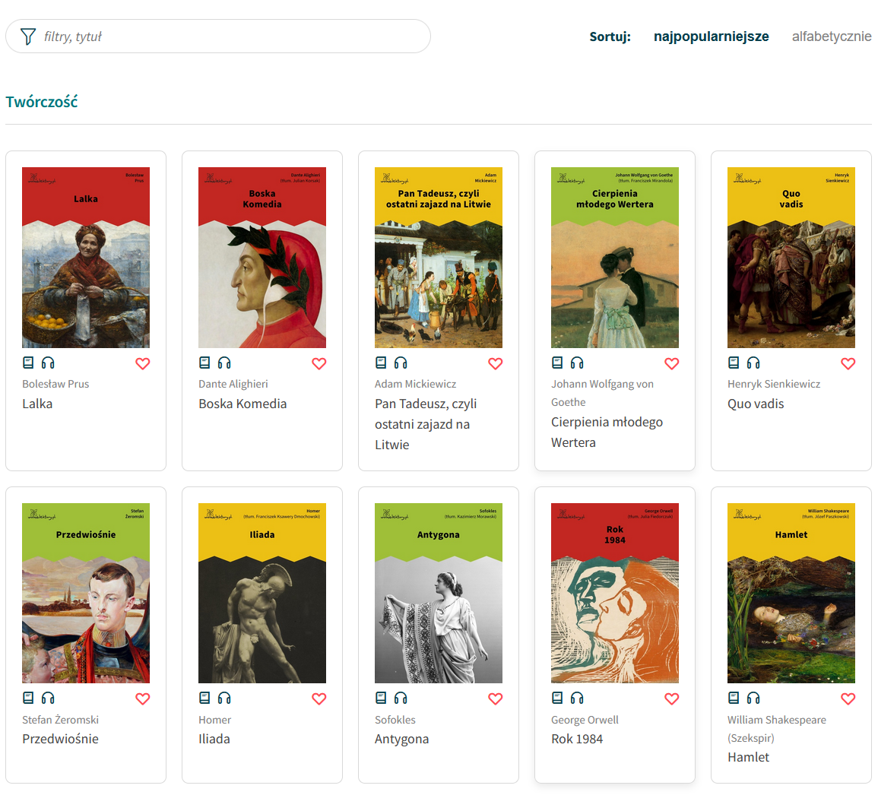Open author link Henryk Sienkiewicz
Image resolution: width=878 pixels, height=795 pixels.
(x=774, y=384)
